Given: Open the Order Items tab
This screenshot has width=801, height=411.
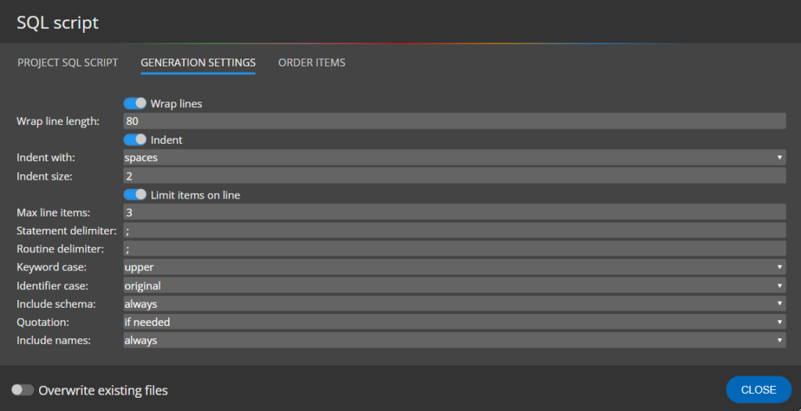Looking at the screenshot, I should click(311, 63).
